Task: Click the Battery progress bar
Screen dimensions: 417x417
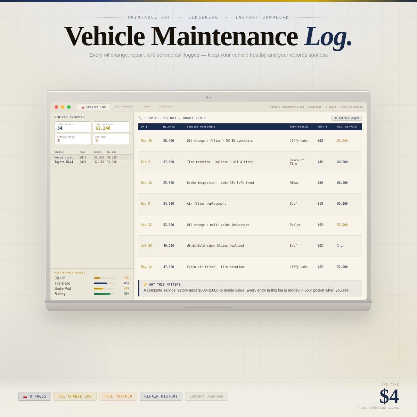Action: coord(104,294)
